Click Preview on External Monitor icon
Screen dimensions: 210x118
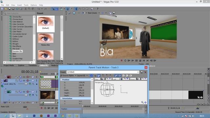74,13
